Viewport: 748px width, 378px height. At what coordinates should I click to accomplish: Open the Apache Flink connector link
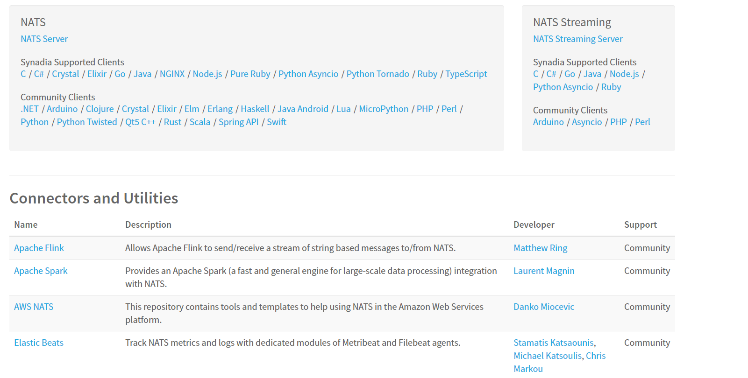(39, 248)
